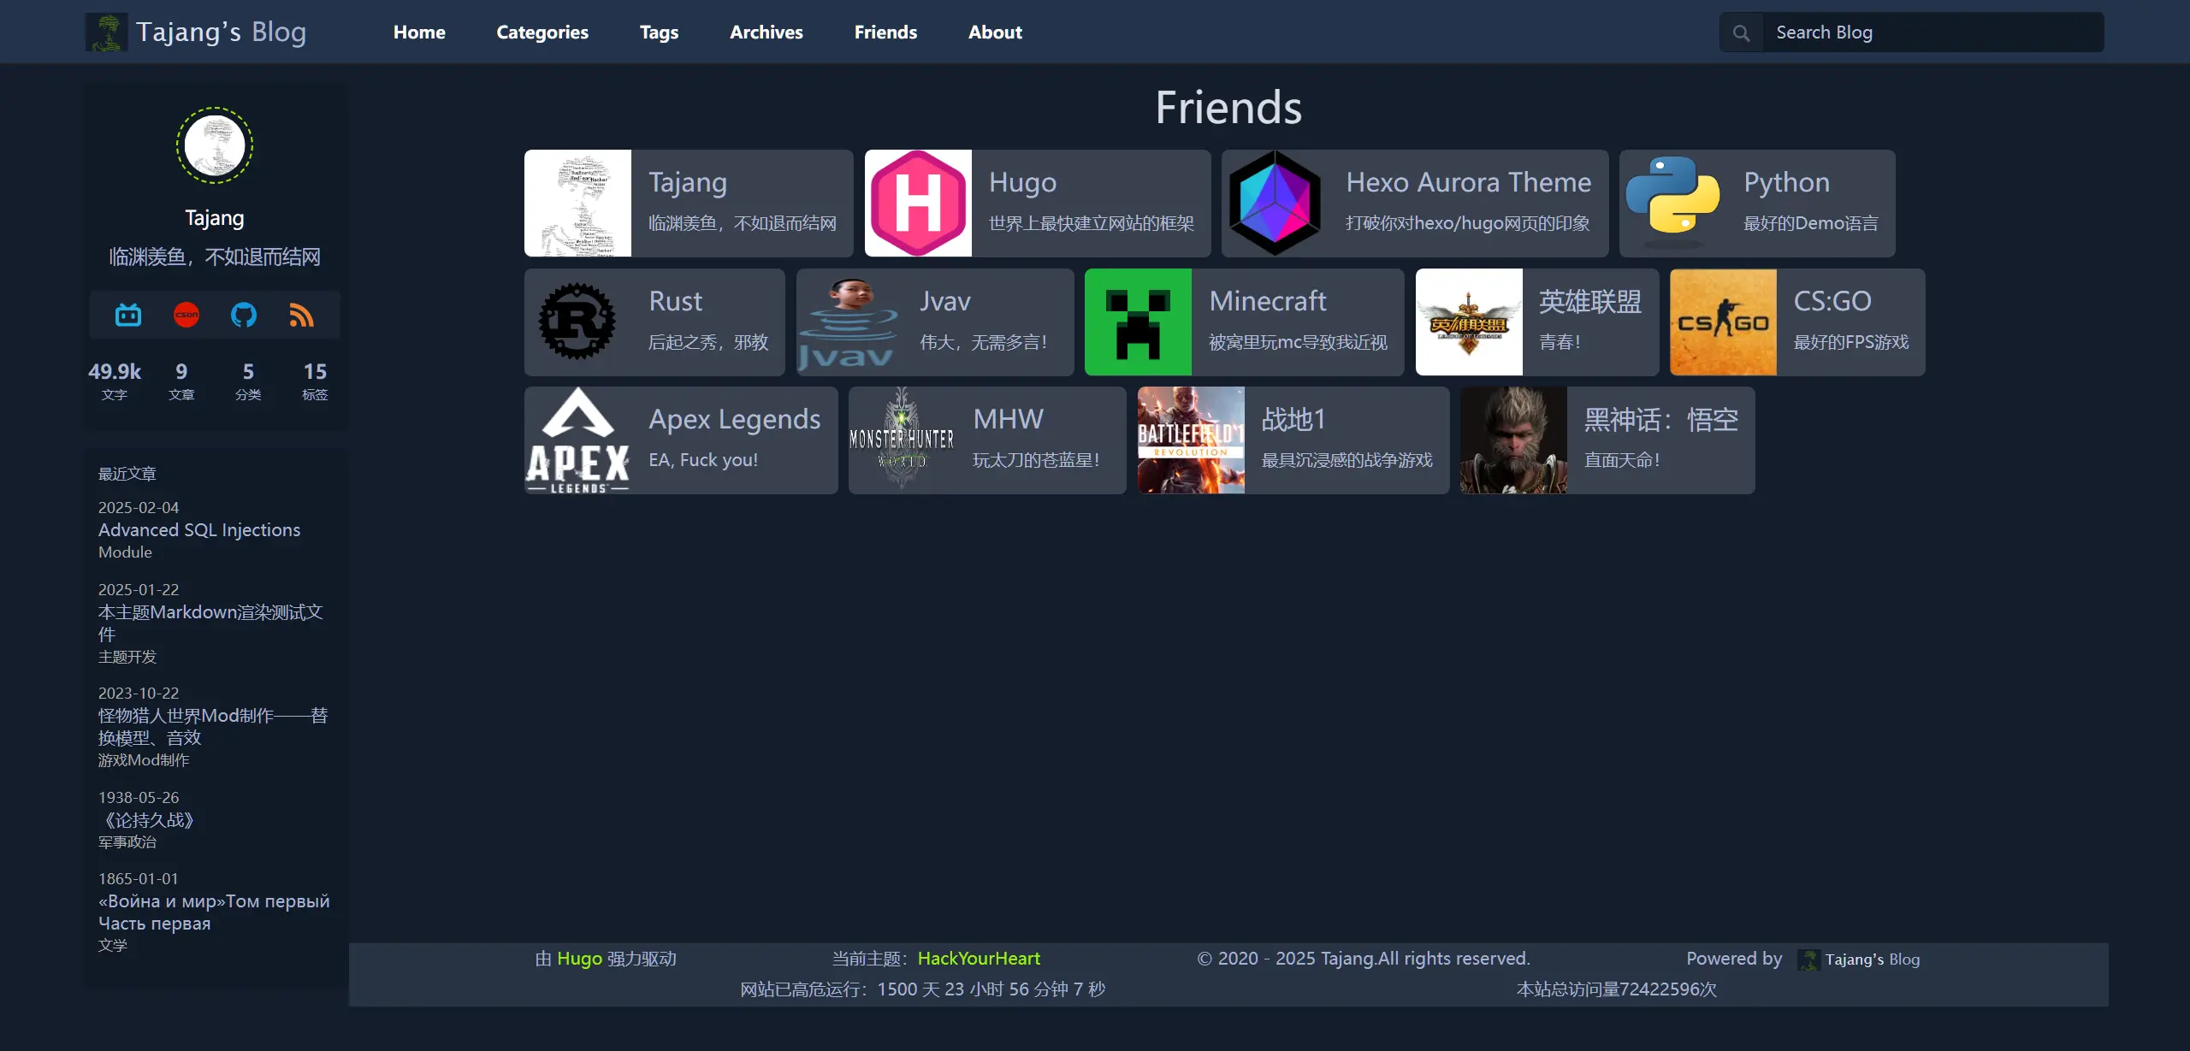This screenshot has height=1051, width=2190.
Task: Open the red CSDN social icon
Action: [x=186, y=315]
